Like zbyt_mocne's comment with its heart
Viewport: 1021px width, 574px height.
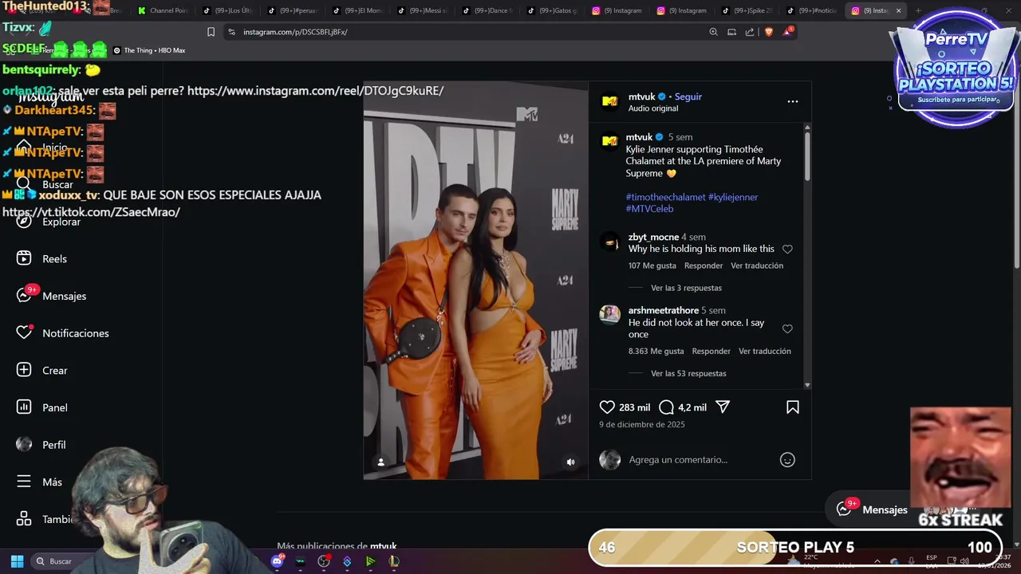[787, 250]
